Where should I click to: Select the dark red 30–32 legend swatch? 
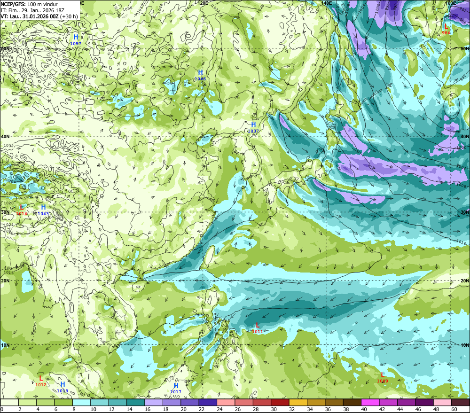pos(280,402)
